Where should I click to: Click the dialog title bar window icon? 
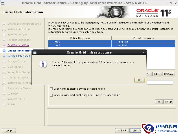point(35,53)
